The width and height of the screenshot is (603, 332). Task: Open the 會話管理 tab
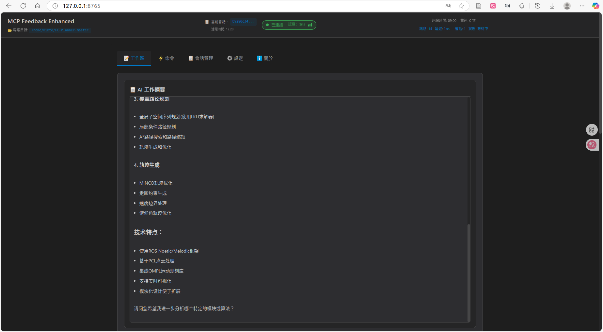pyautogui.click(x=201, y=58)
